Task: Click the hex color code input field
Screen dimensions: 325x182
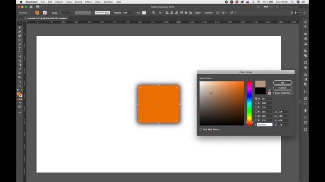Action: click(x=265, y=125)
